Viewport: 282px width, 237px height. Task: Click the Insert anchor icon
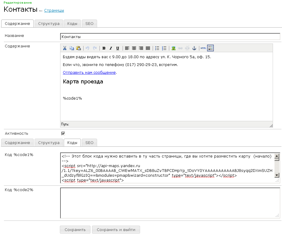click(194, 48)
